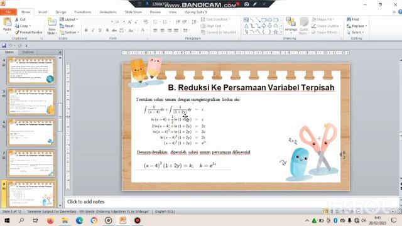Switch to the Slide Show tab

pyautogui.click(x=133, y=12)
